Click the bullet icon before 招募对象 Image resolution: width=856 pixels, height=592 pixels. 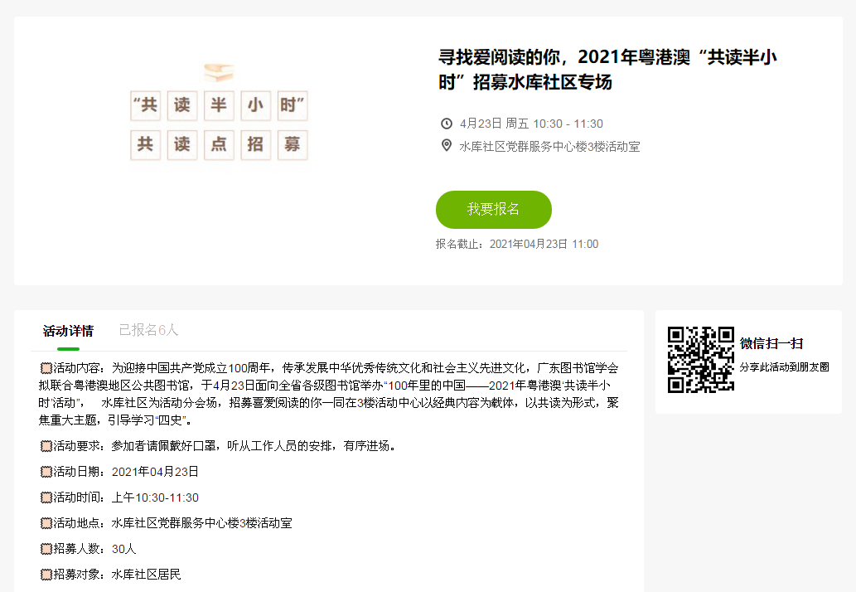point(46,575)
